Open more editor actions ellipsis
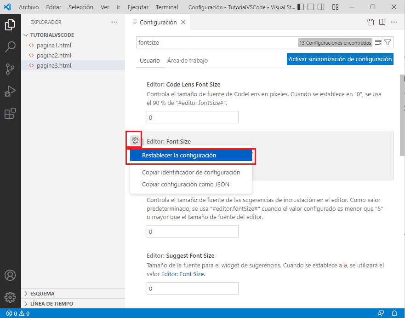The width and height of the screenshot is (405, 318). click(394, 22)
